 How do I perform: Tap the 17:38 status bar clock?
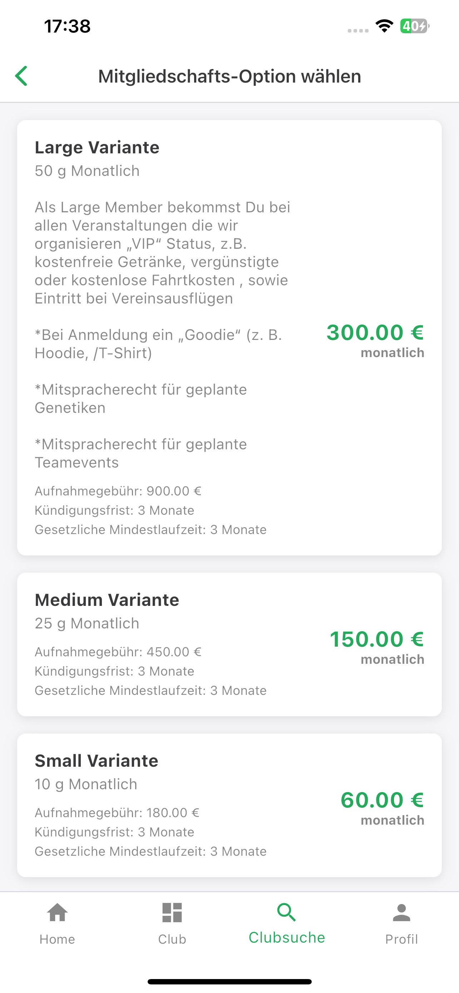[x=68, y=26]
